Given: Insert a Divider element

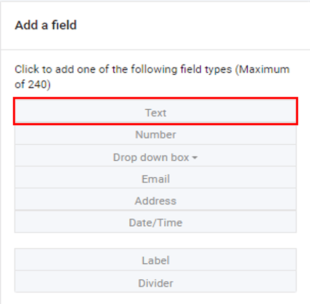Looking at the screenshot, I should tap(156, 283).
